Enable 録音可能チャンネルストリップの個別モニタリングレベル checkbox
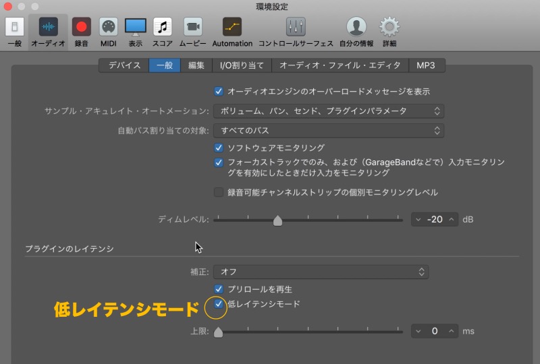 pos(219,192)
